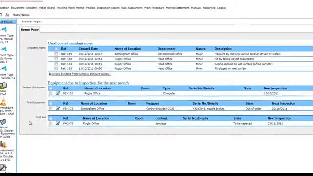The width and height of the screenshot is (313, 176).
Task: Open Equipment due to inspection link
Action: [x=88, y=83]
